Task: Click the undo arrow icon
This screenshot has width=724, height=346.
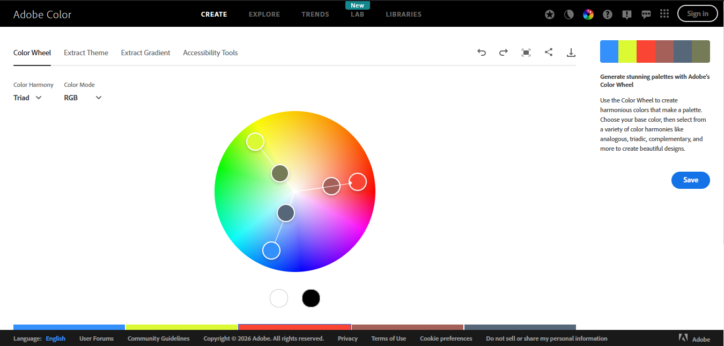Action: click(x=482, y=53)
